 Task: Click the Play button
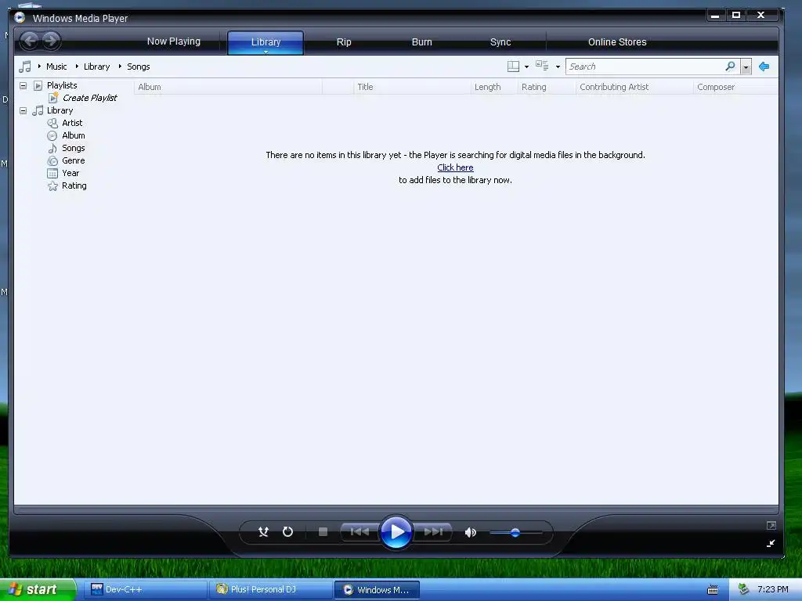tap(396, 532)
